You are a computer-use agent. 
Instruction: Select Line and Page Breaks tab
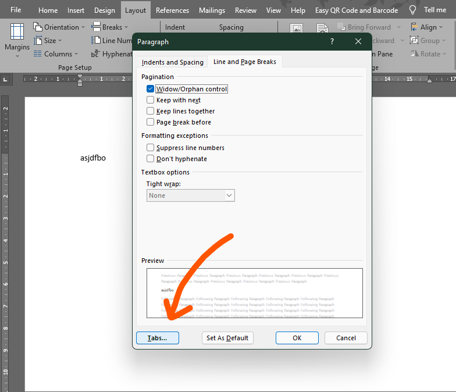(244, 62)
